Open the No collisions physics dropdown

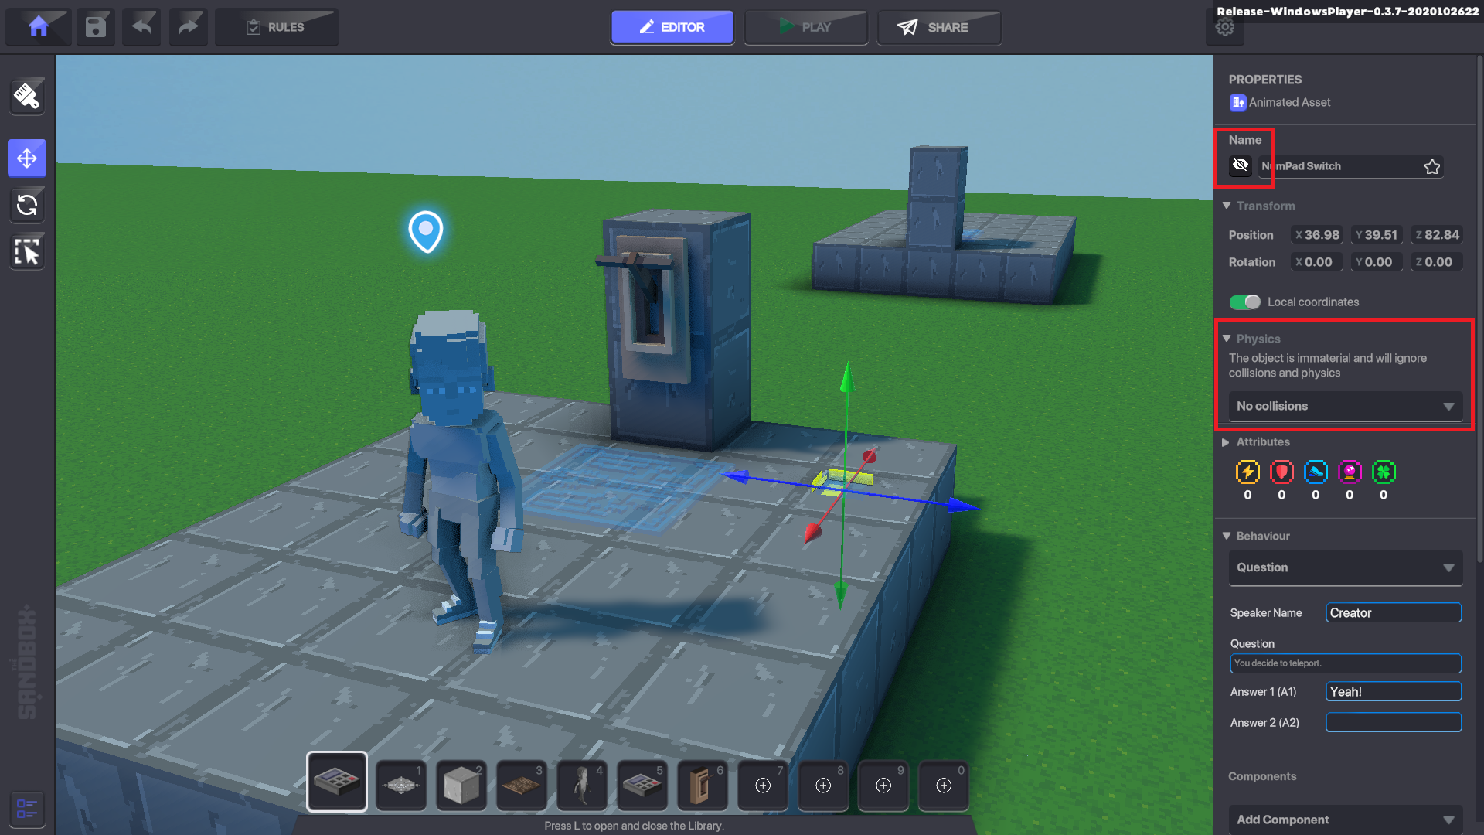1345,407
